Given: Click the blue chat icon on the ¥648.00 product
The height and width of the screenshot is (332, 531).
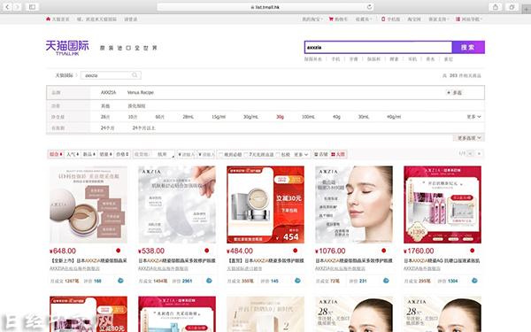Looking at the screenshot, I should pyautogui.click(x=120, y=281).
